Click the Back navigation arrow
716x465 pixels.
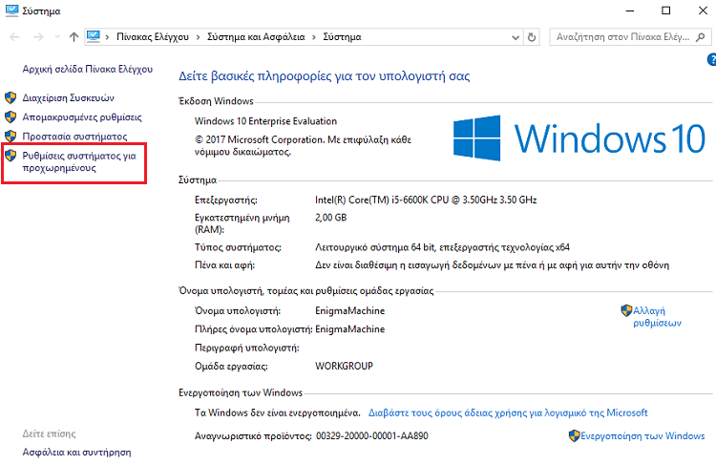(x=14, y=37)
